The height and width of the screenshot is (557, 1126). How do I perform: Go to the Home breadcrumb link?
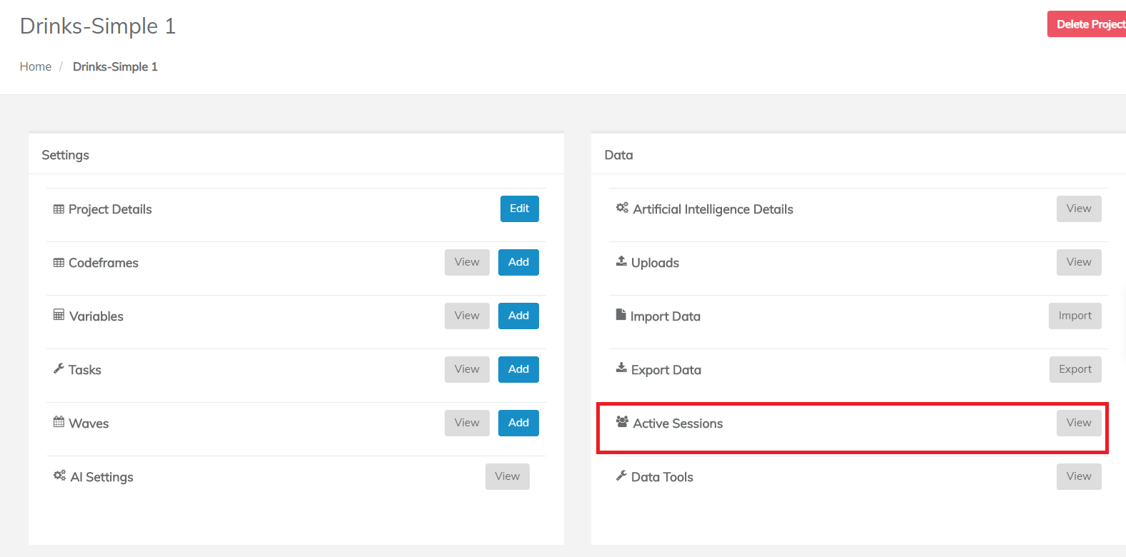point(36,66)
